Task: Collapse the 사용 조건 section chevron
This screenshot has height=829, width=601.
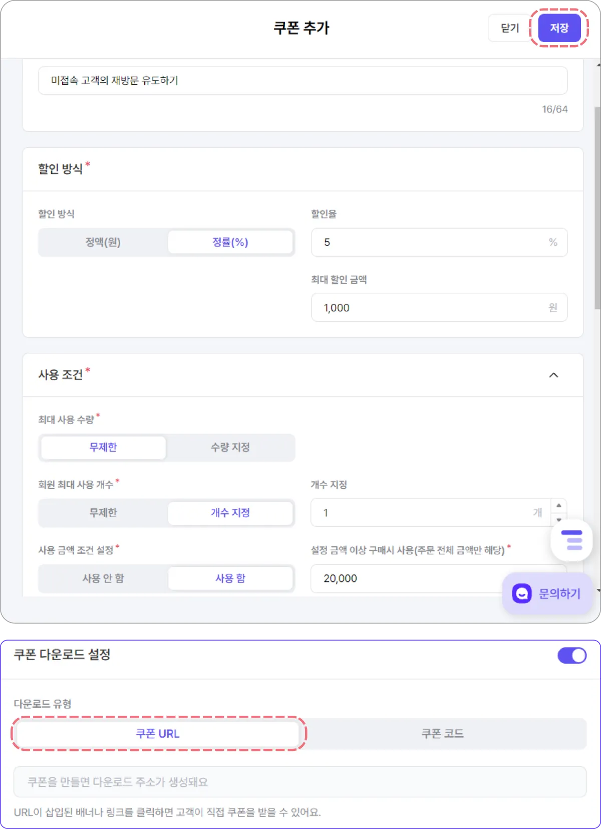Action: click(x=553, y=375)
